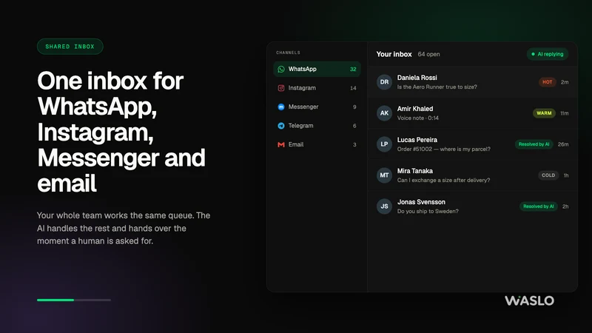Image resolution: width=592 pixels, height=333 pixels.
Task: Click the Instagram count 14
Action: tap(353, 88)
